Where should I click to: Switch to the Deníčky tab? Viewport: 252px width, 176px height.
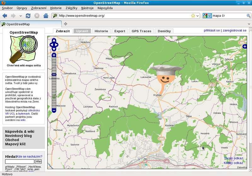[x=164, y=31]
